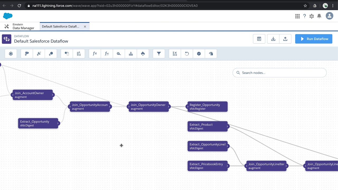Open the datasetBuilder tool in toolbar

click(11, 54)
